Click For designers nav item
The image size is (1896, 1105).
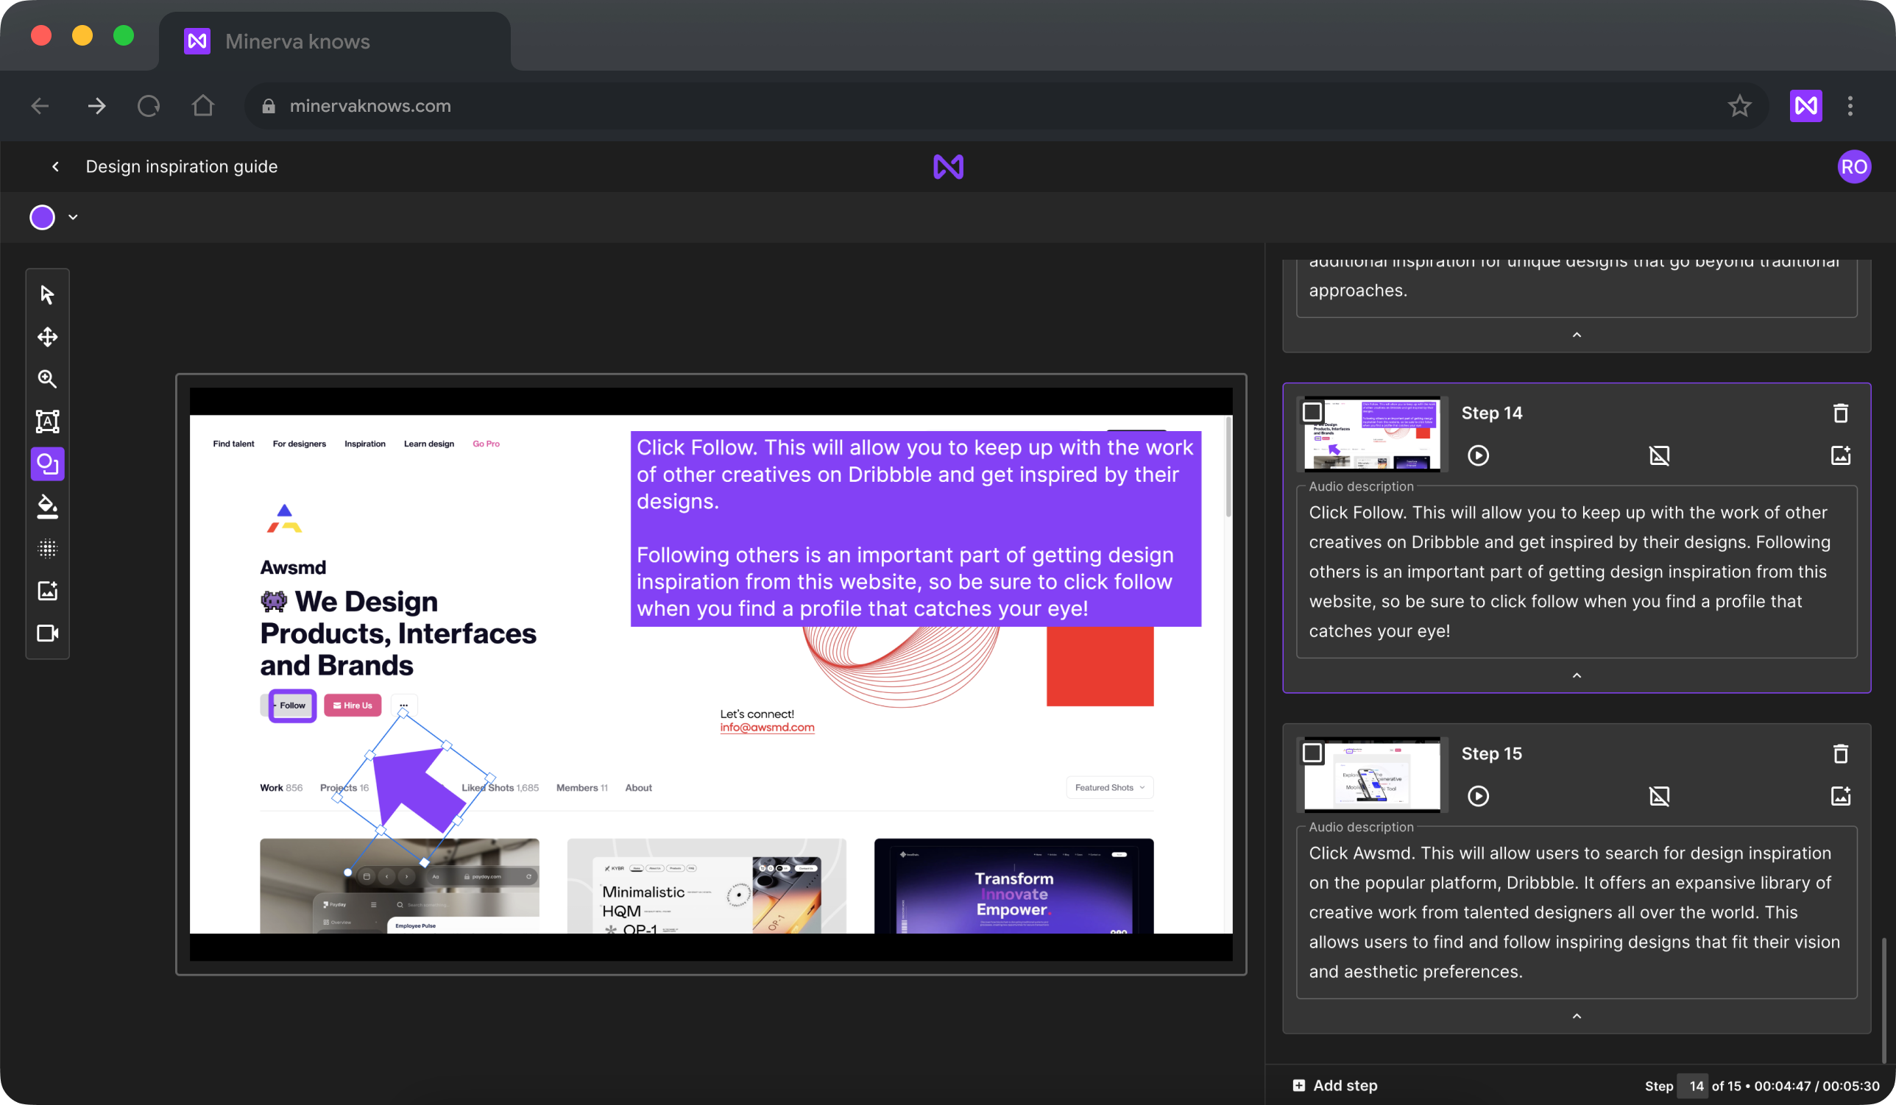(x=300, y=444)
